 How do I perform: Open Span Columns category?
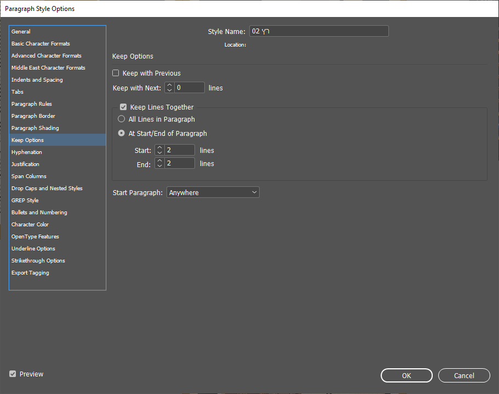(58, 176)
